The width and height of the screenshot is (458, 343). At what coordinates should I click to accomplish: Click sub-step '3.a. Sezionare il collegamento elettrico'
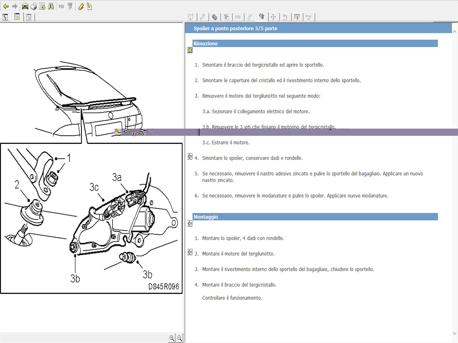pos(256,111)
